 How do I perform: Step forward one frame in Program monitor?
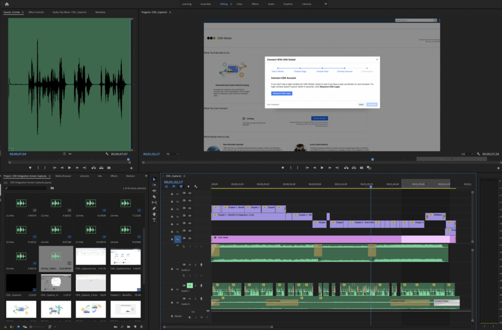click(x=330, y=168)
